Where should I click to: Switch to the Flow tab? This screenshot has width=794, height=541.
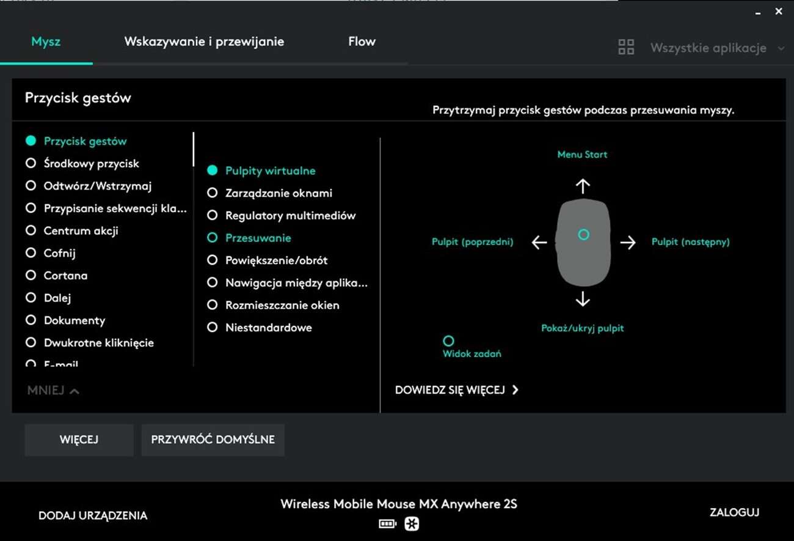[362, 42]
